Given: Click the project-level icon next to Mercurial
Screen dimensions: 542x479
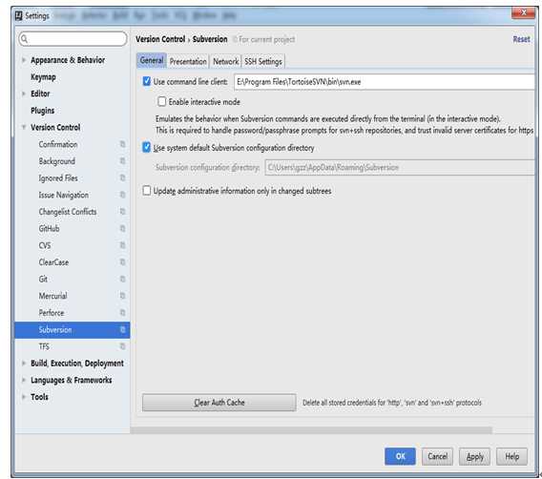Looking at the screenshot, I should (x=122, y=296).
